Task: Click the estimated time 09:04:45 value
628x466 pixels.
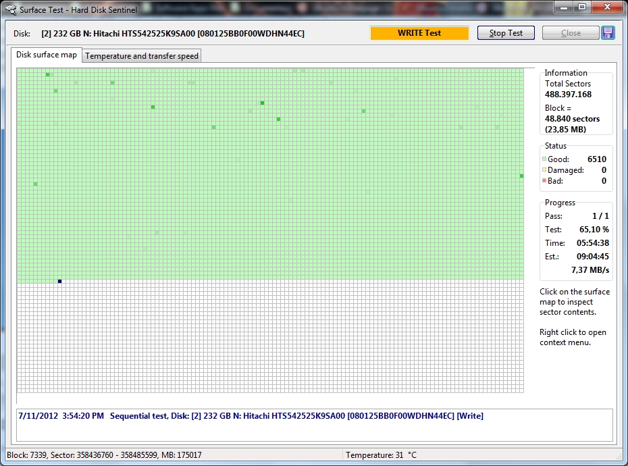Action: 593,257
